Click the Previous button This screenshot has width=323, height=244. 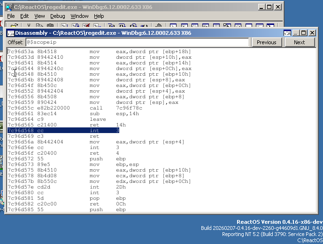click(267, 42)
